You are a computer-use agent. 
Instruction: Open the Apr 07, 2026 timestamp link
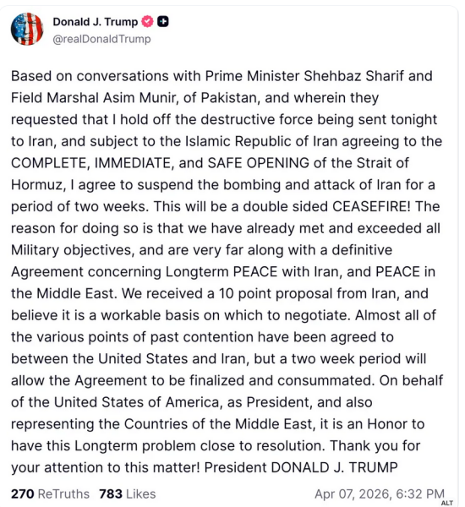click(x=380, y=494)
